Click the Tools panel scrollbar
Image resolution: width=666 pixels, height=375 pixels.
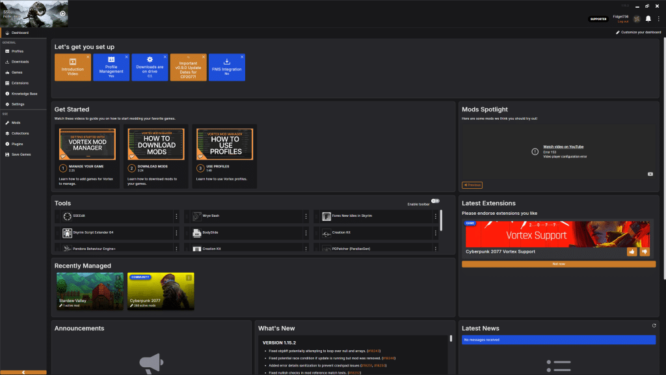[441, 220]
